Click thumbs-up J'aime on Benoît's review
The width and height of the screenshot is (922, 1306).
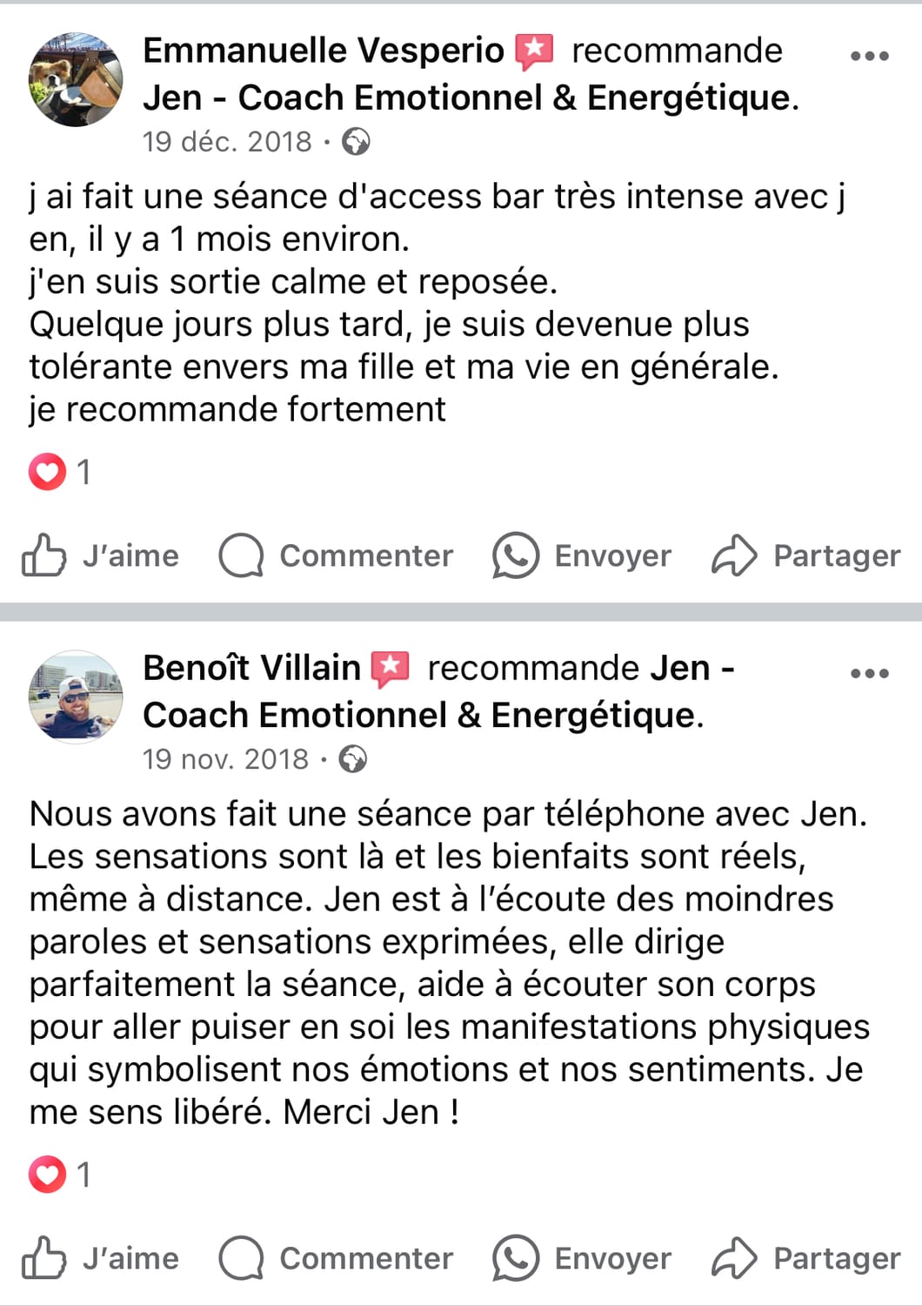(100, 1258)
